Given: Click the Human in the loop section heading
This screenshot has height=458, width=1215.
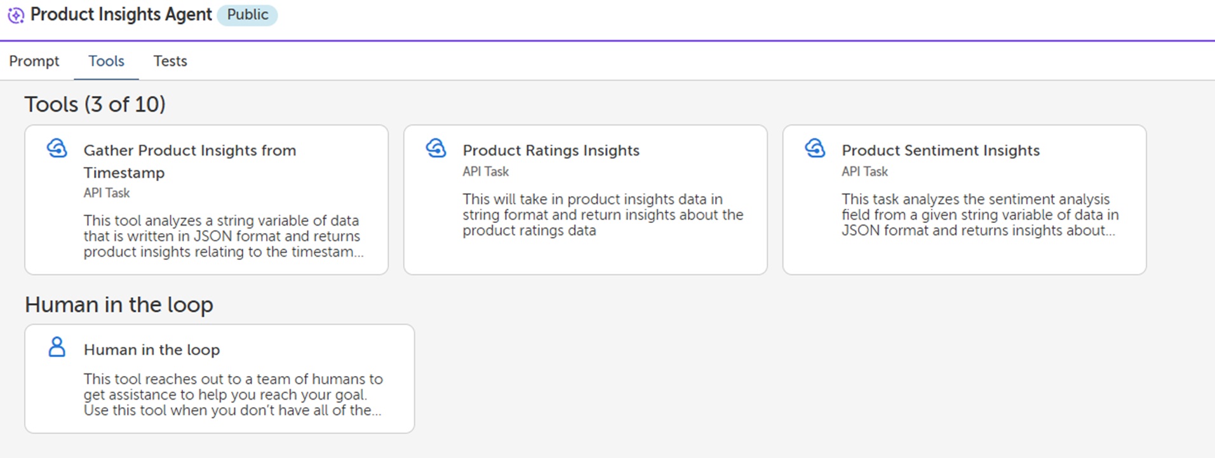Looking at the screenshot, I should (x=119, y=305).
